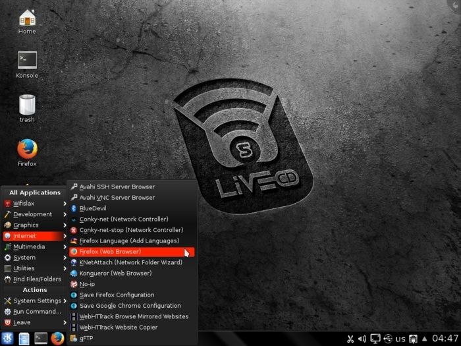Viewport: 461px width, 346px height.
Task: Expand the Multimedia row arrow
Action: (x=65, y=246)
